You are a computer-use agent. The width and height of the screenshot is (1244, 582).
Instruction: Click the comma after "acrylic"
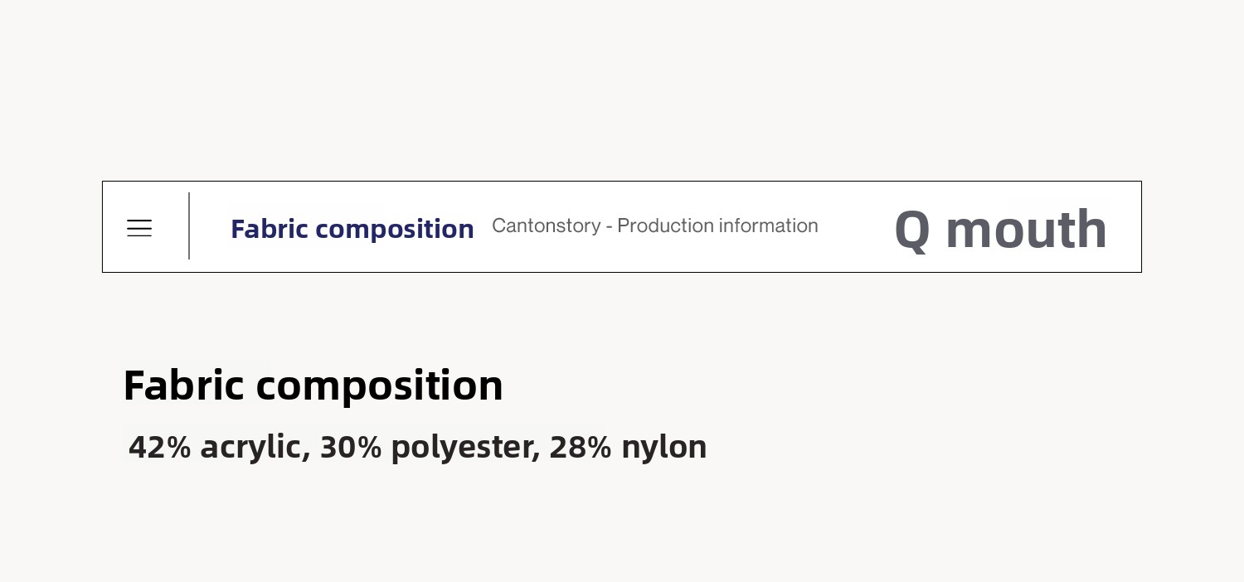(306, 456)
